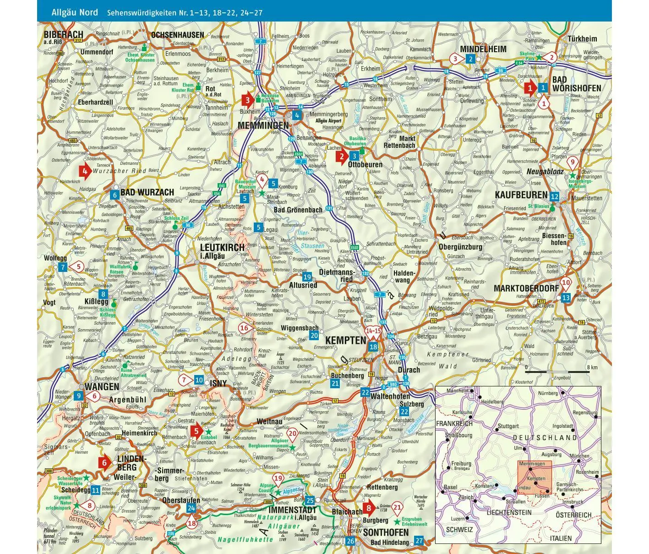Click white pin 7 left of Isny
Screen dimensions: 649x554
point(185,380)
